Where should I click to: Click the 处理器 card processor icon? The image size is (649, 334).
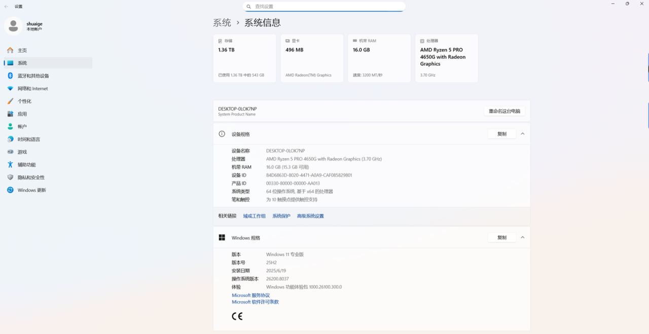tap(422, 41)
